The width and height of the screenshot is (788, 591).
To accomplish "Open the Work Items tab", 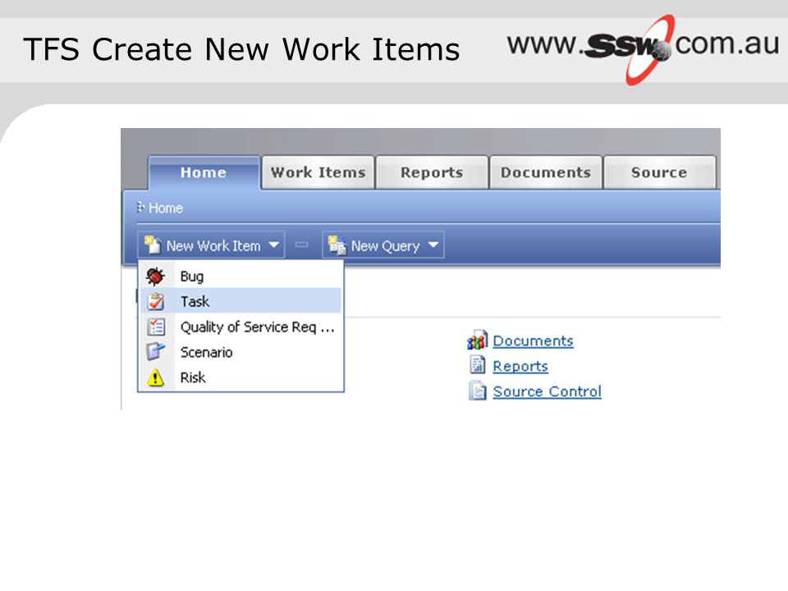I will pos(318,172).
